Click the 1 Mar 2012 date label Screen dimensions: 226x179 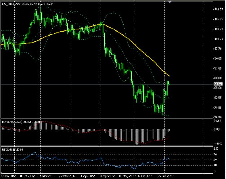click(47, 176)
